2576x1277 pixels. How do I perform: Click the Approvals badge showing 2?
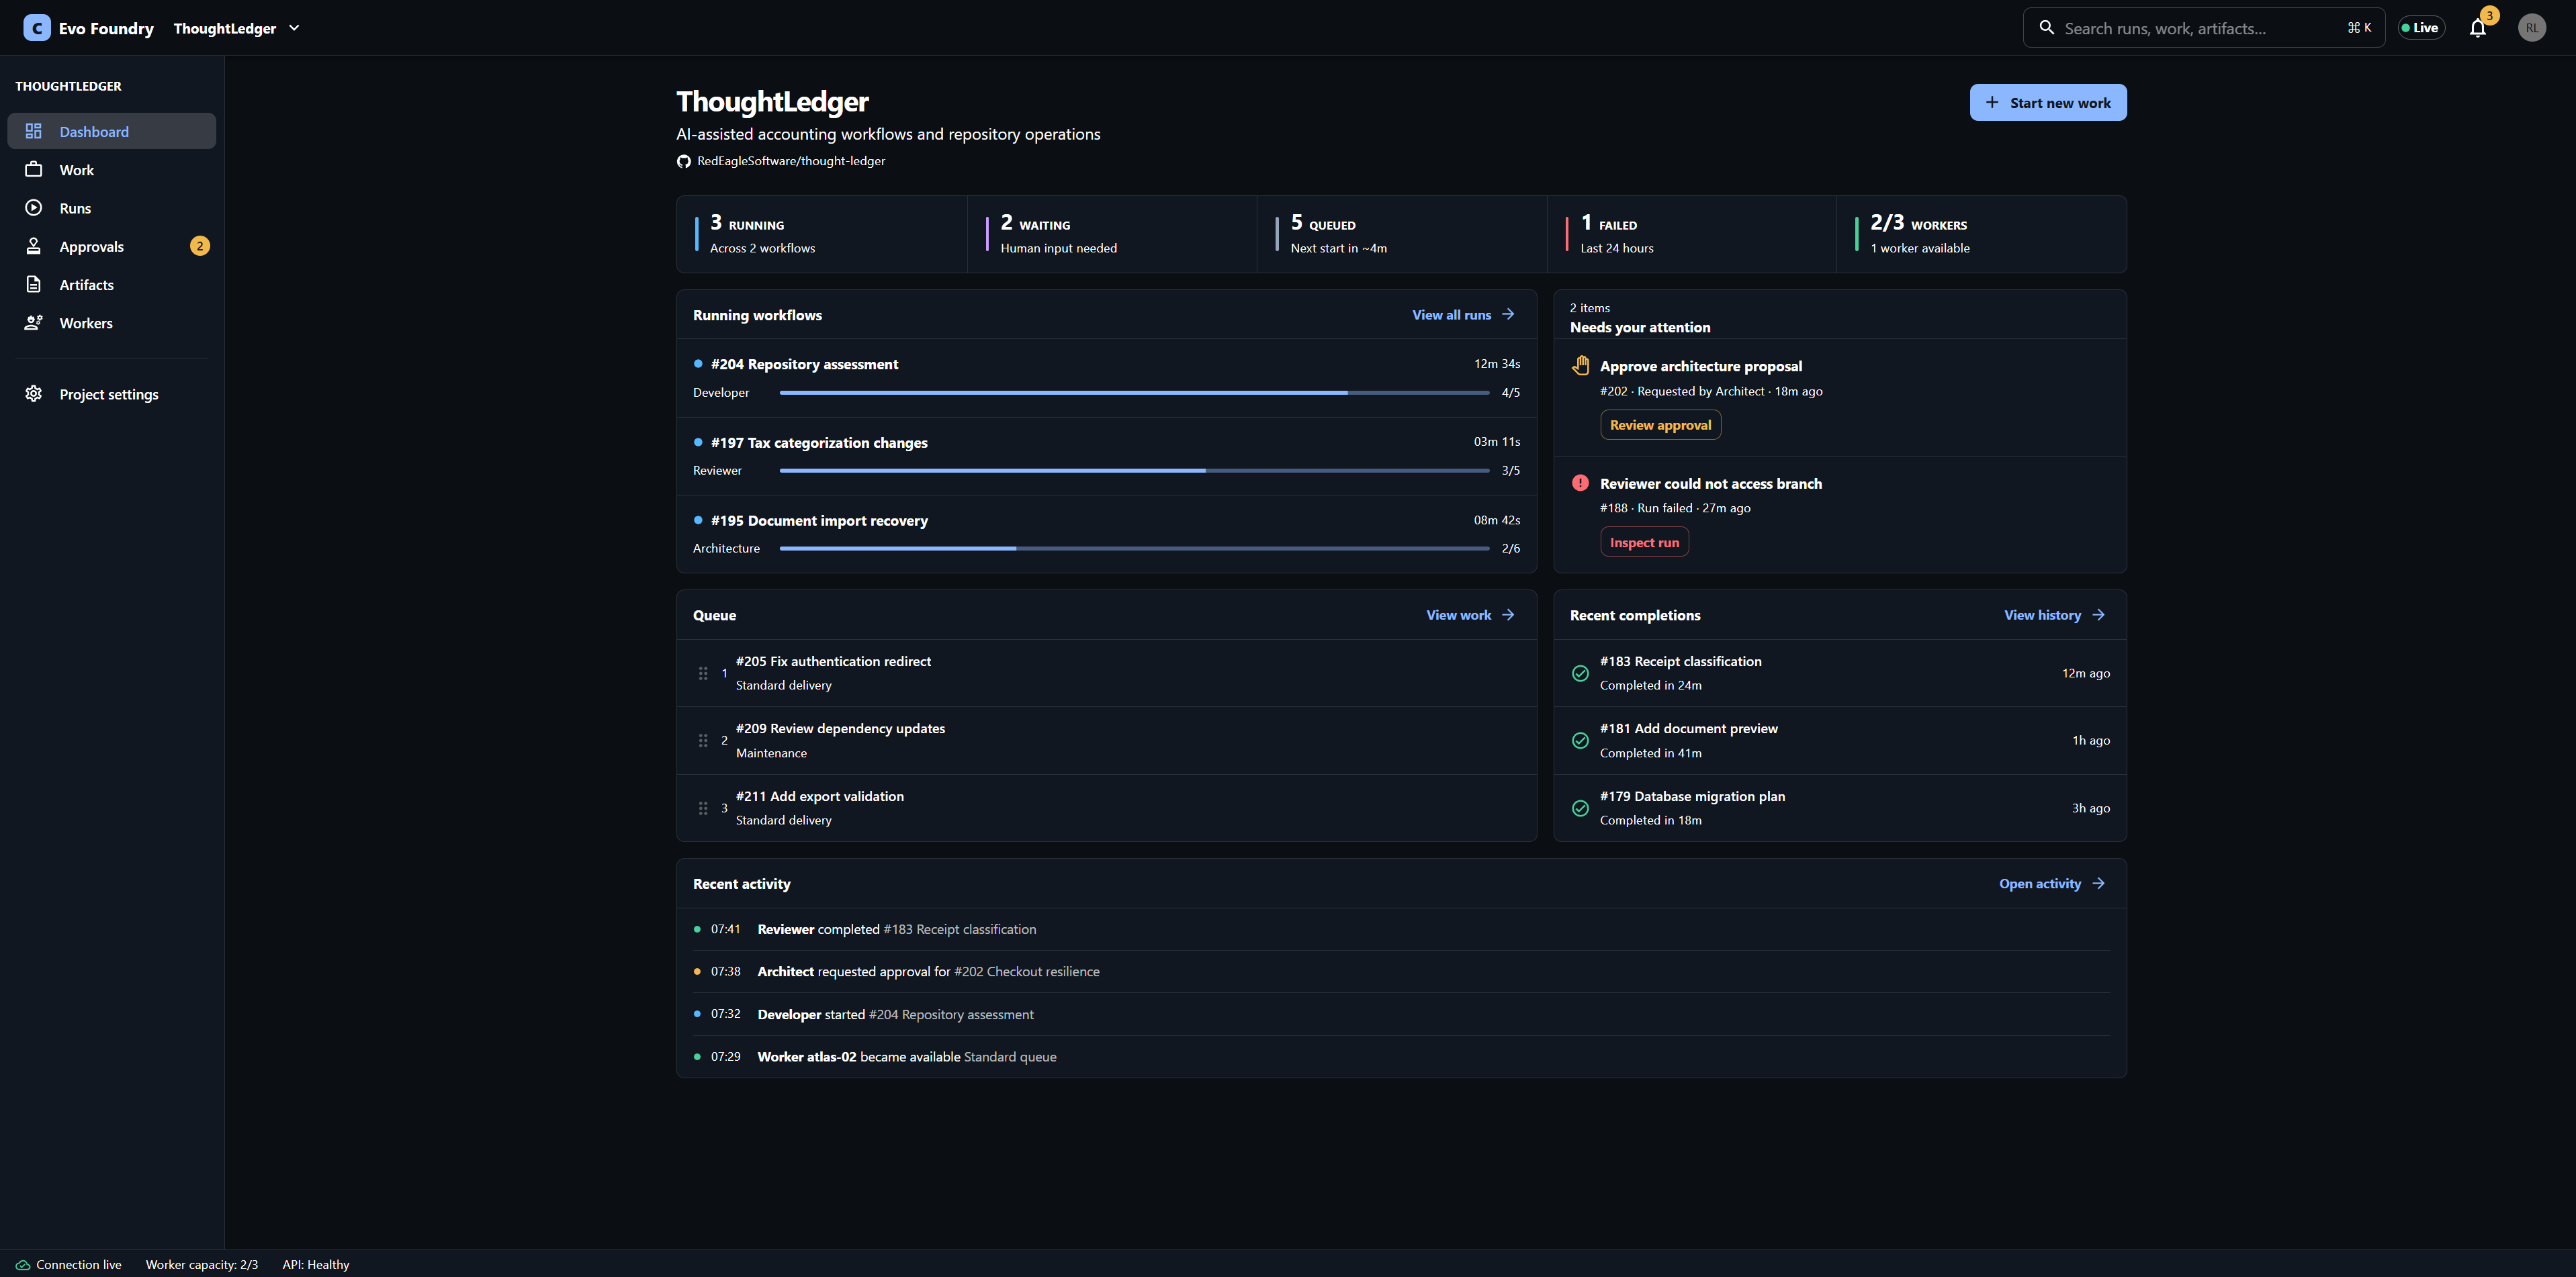pyautogui.click(x=200, y=246)
